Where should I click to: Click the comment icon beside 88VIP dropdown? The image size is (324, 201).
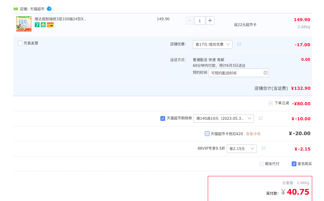coord(263,148)
